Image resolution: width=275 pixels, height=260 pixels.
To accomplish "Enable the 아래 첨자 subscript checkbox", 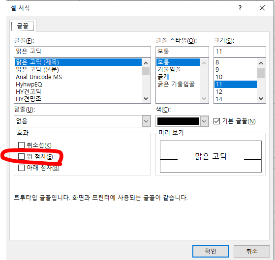I will pyautogui.click(x=21, y=168).
